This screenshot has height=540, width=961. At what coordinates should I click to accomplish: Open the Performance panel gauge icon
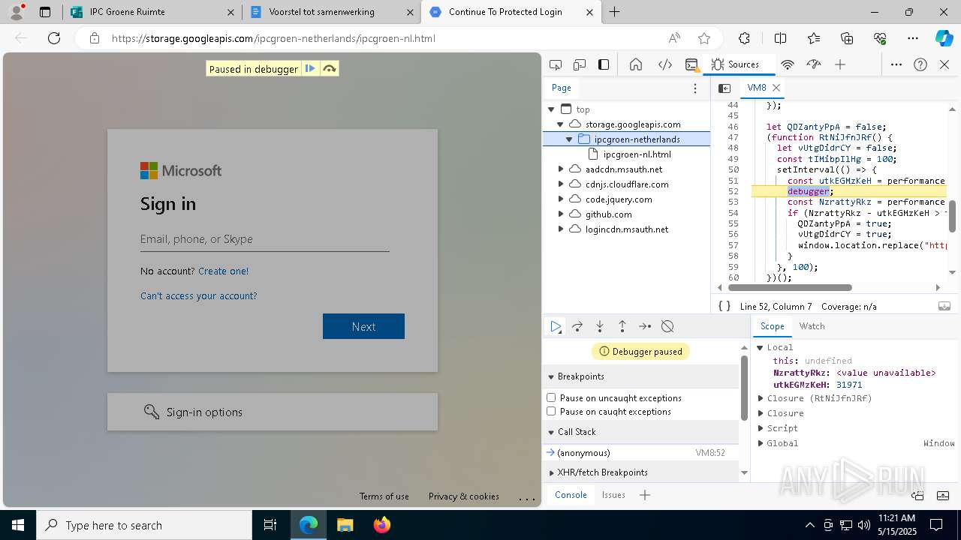[814, 64]
